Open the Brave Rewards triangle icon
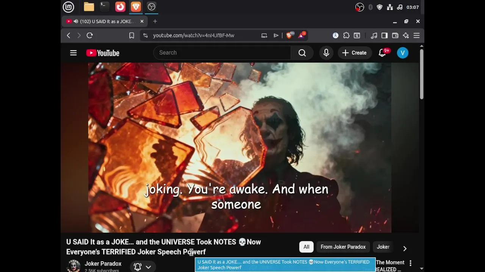This screenshot has height=272, width=485. pos(302,35)
